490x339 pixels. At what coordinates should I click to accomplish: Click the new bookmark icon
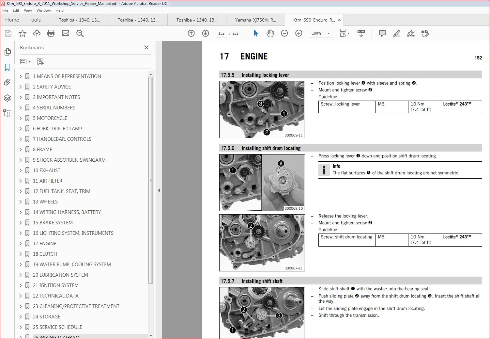[x=40, y=61]
